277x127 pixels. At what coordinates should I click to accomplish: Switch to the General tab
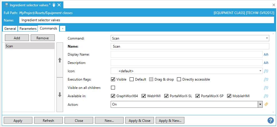[10, 29]
